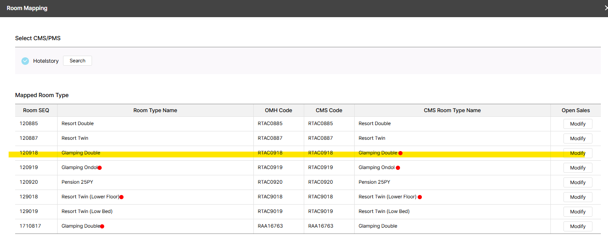Click red dot in row 1710817 Glamping Double
Viewport: 608px width, 236px height.
[x=102, y=226]
